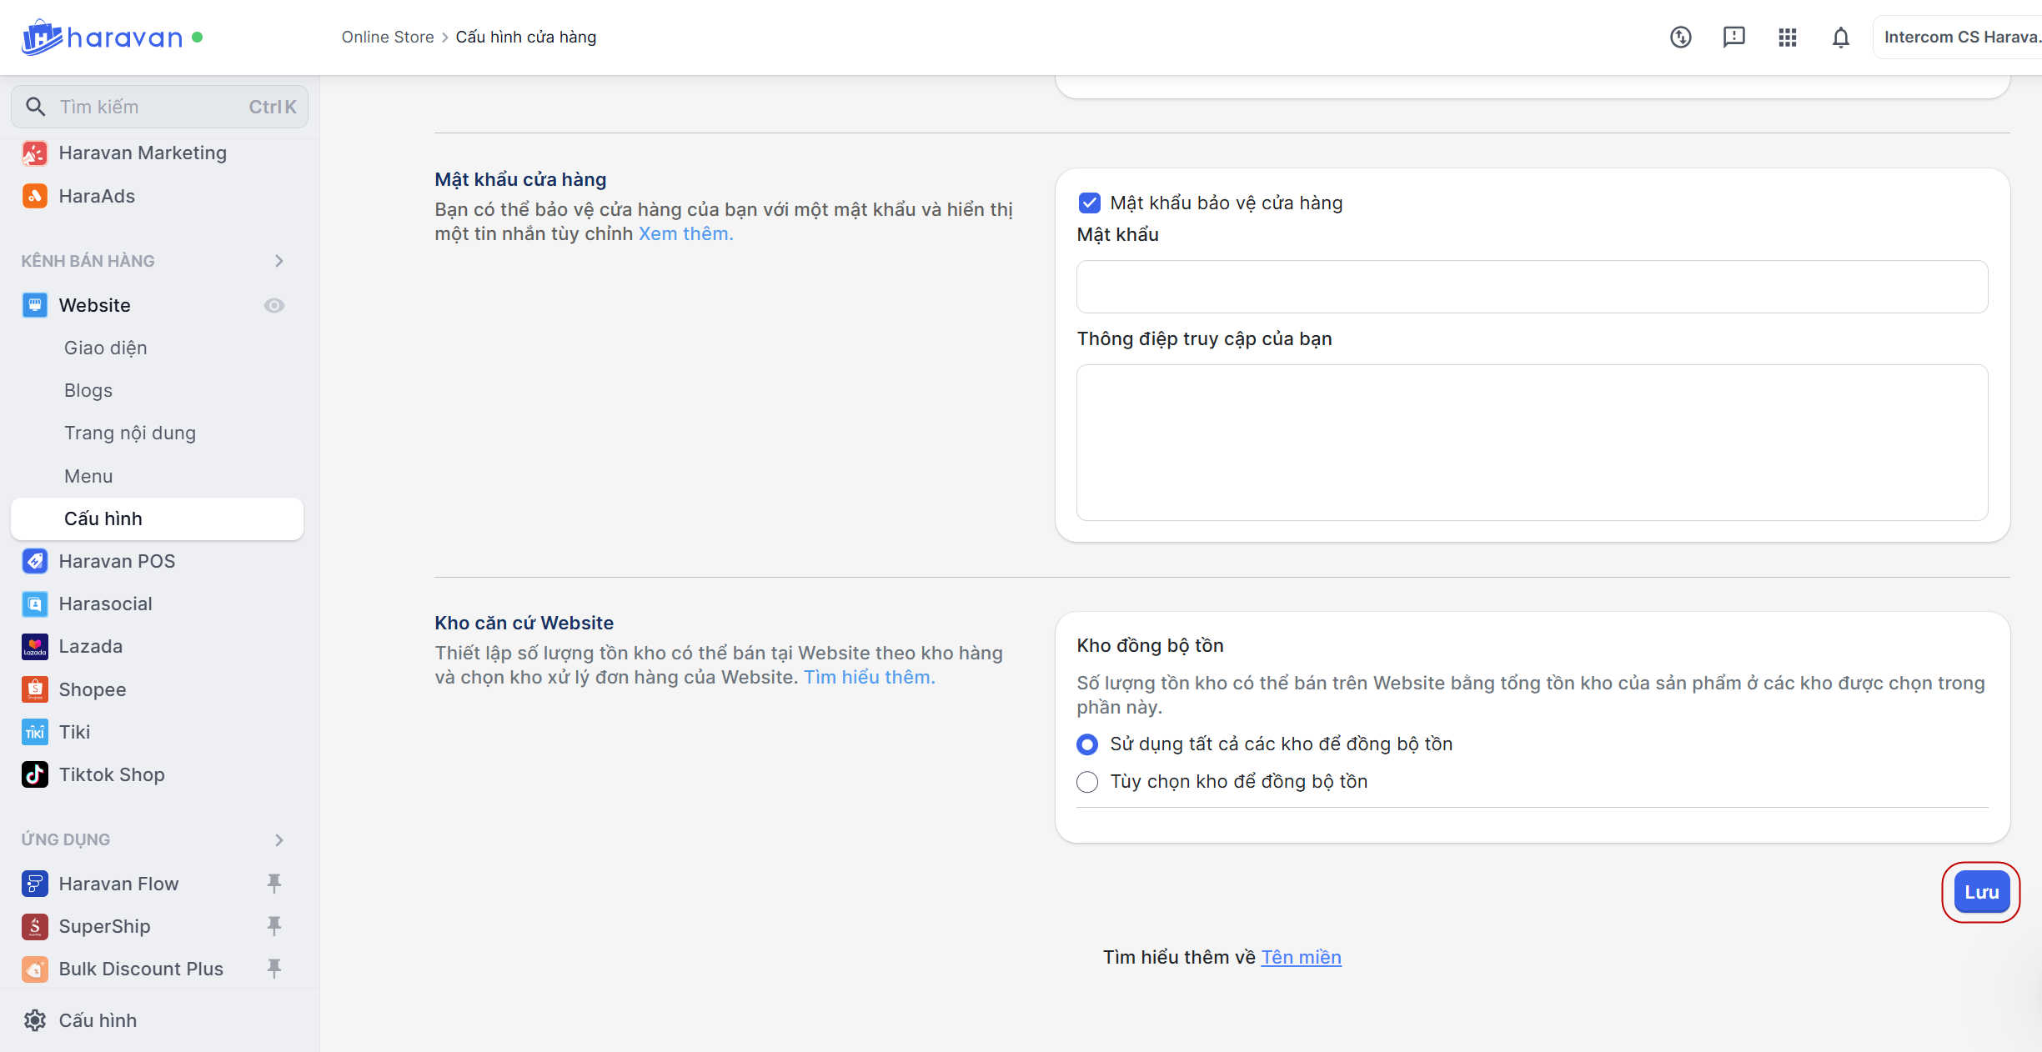This screenshot has width=2042, height=1052.
Task: Go to Giao diện menu item
Action: (105, 348)
